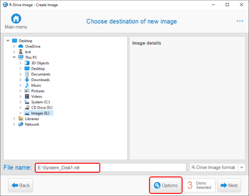Select the Documents tree label
This screenshot has height=196, width=249.
(x=41, y=74)
